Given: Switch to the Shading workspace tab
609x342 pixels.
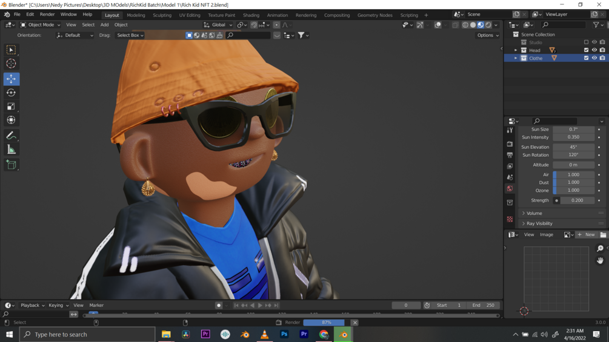Looking at the screenshot, I should tap(251, 15).
